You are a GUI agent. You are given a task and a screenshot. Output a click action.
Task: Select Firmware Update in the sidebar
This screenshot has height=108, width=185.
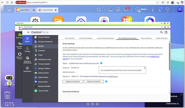(x=44, y=64)
